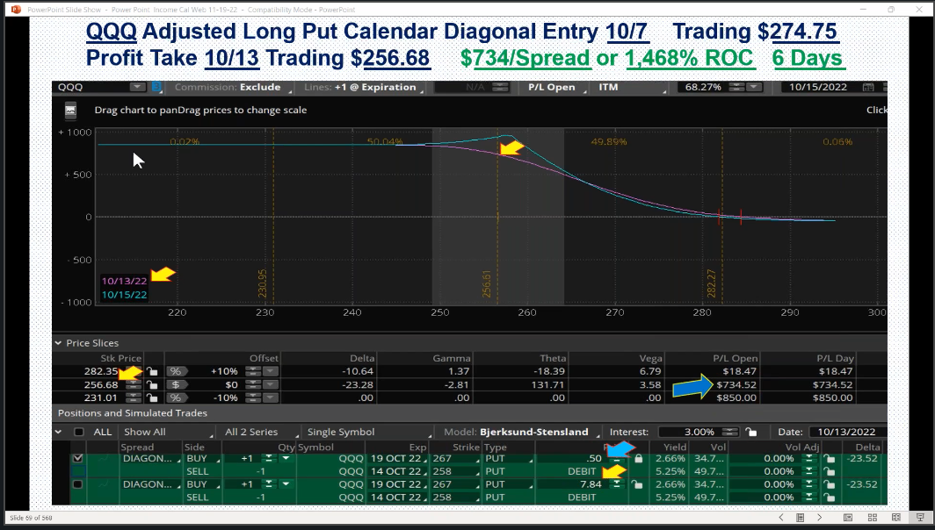Open the Show All dropdown
Viewport: 935px width, 530px height.
pyautogui.click(x=168, y=432)
